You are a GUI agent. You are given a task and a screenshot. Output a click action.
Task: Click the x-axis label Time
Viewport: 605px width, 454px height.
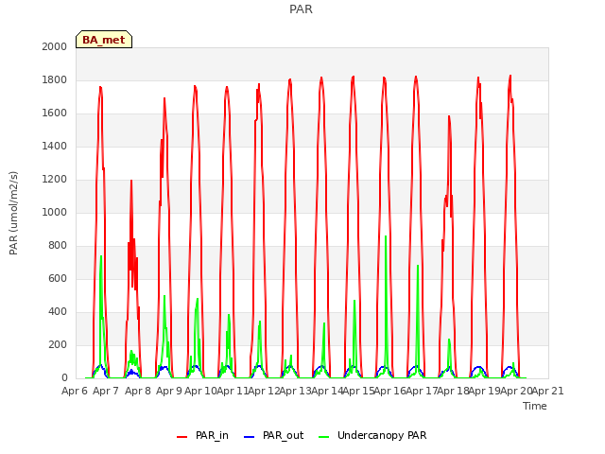(535, 406)
